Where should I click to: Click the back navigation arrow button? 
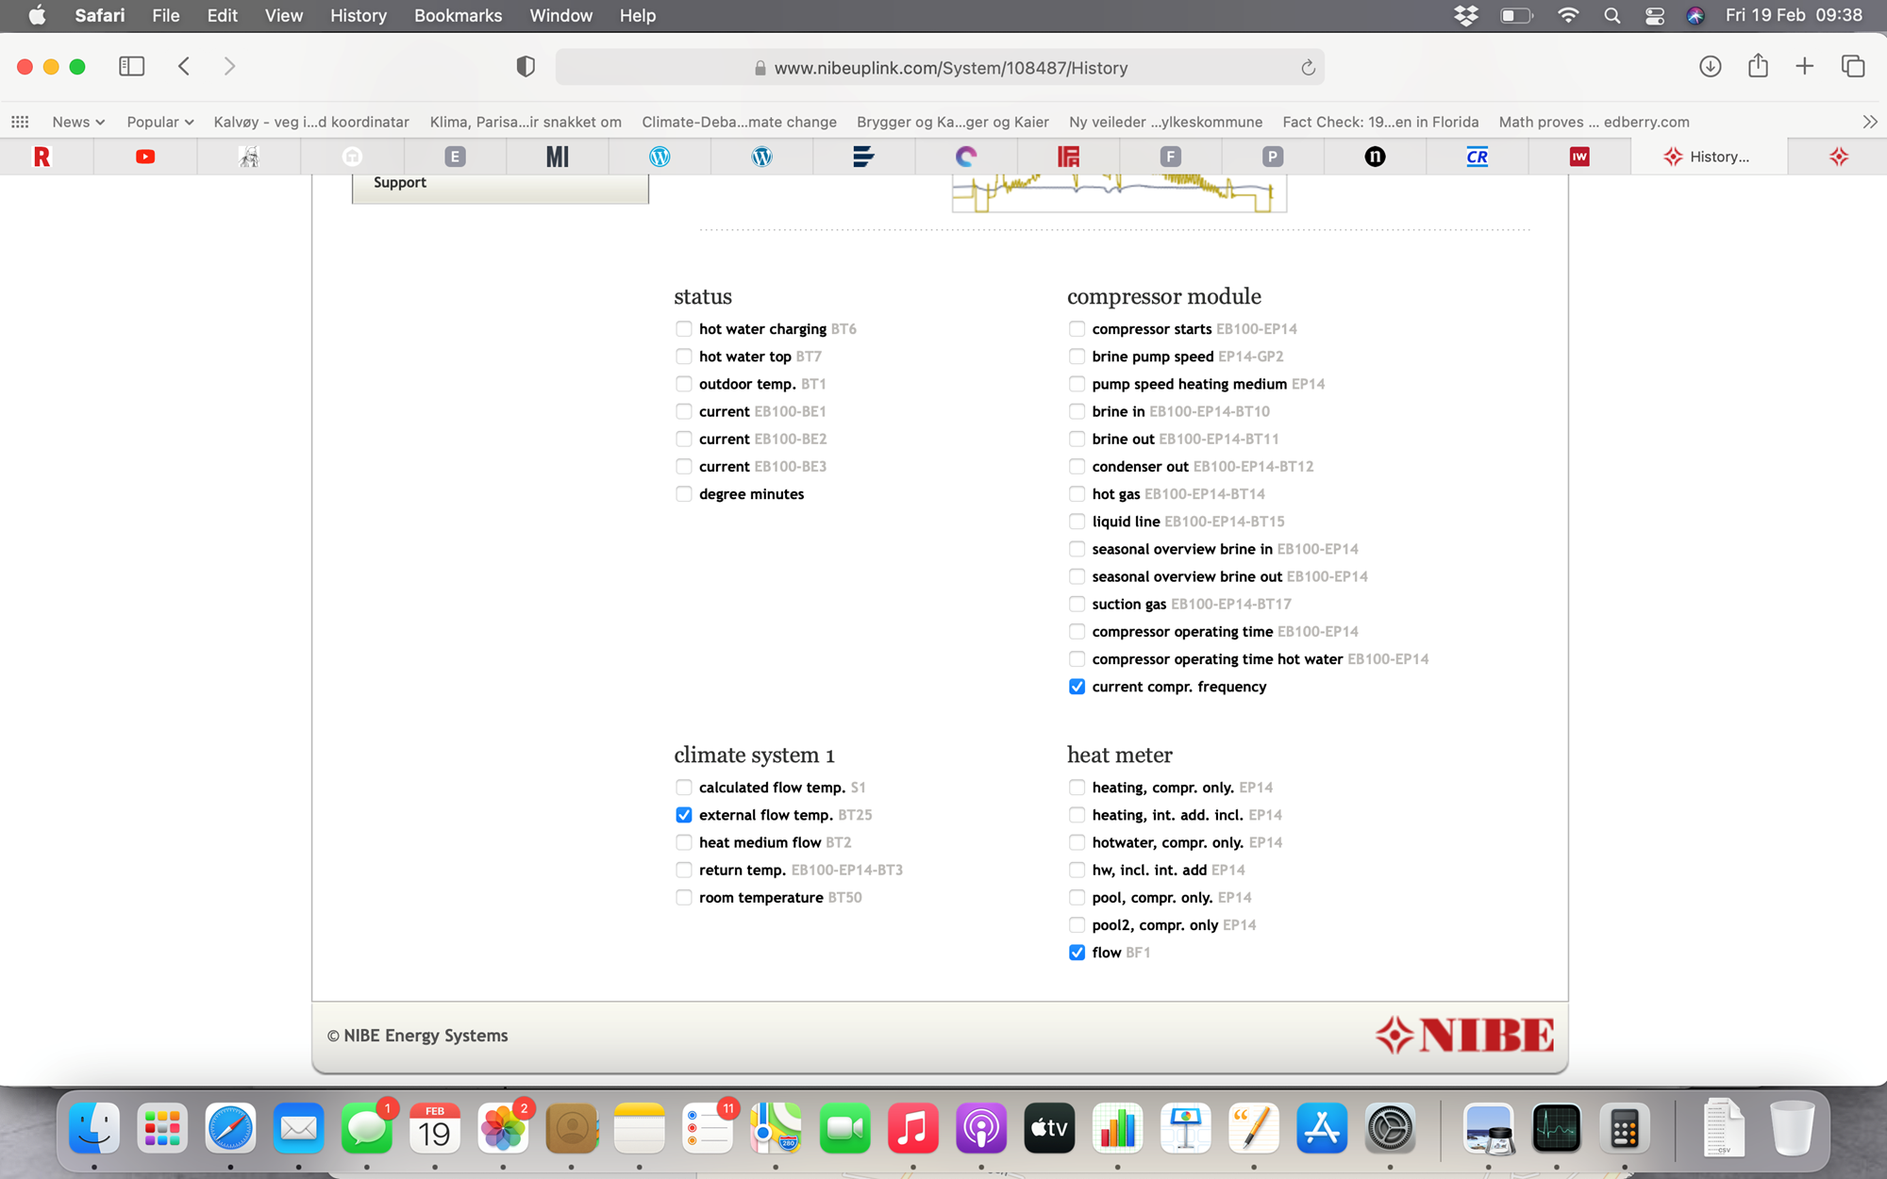183,67
